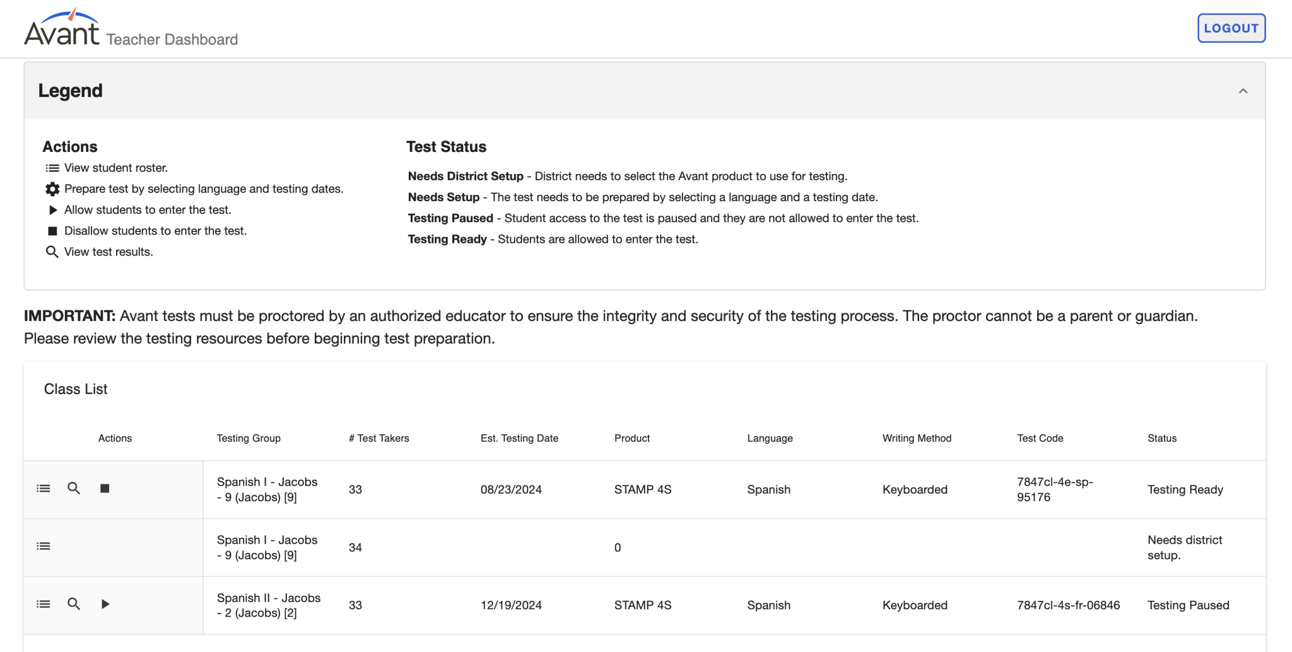The width and height of the screenshot is (1292, 652).
Task: Log out with the LOGOUT button
Action: 1231,28
